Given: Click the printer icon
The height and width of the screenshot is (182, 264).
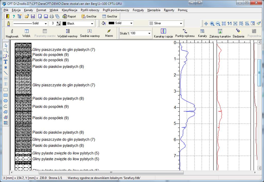Looking at the screenshot, I should [x=52, y=16].
